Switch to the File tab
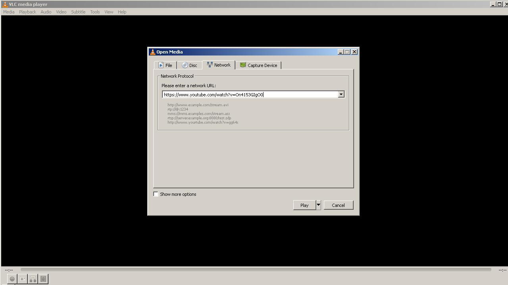This screenshot has width=508, height=285. 165,65
